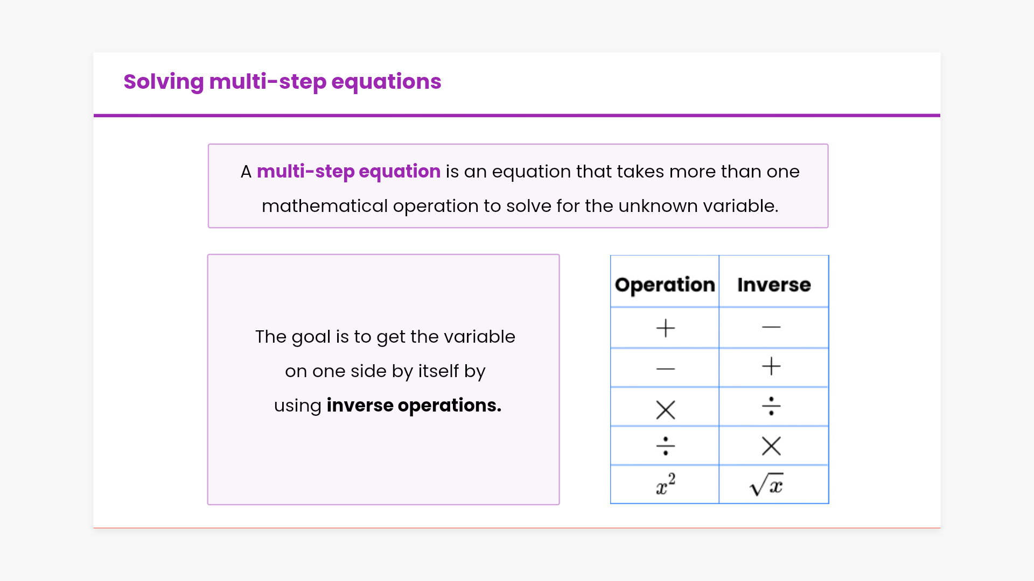Click the "Operation" table header

tap(665, 285)
